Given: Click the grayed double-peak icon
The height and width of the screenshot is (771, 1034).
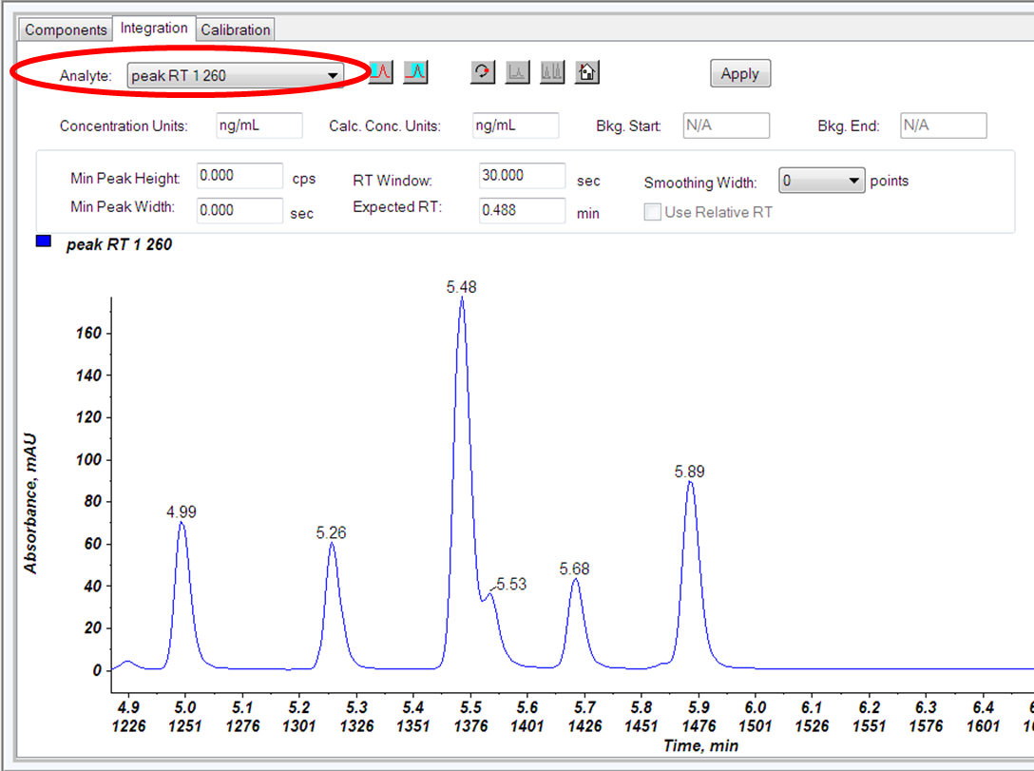Looking at the screenshot, I should pos(552,72).
